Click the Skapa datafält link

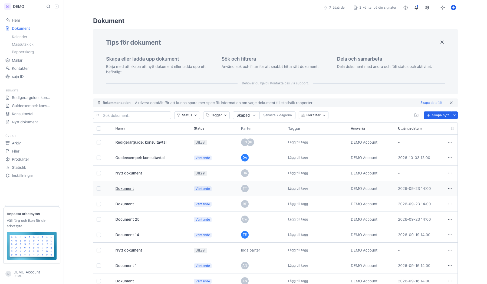(x=431, y=103)
